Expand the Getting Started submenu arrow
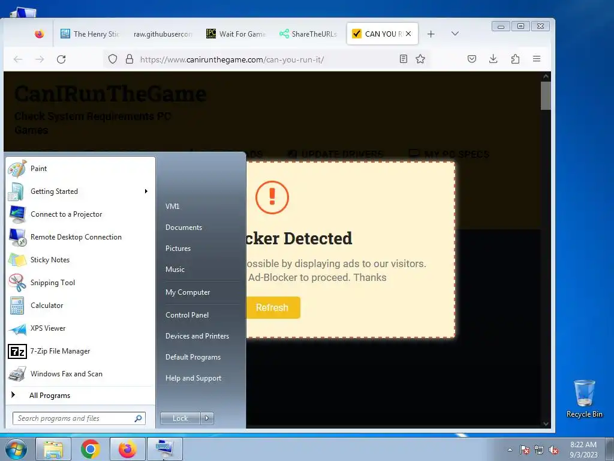The width and height of the screenshot is (614, 461). point(146,191)
